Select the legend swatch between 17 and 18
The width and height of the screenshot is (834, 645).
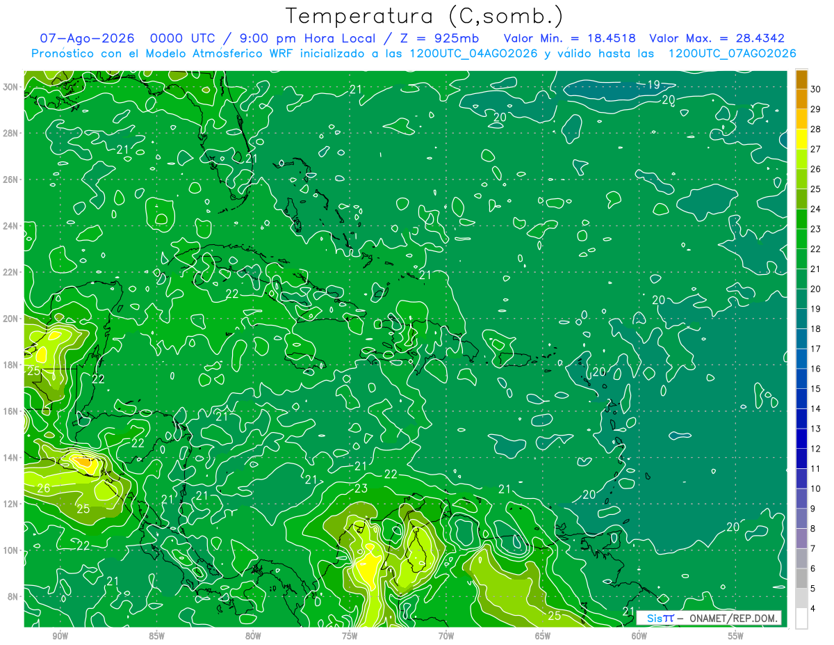[801, 339]
